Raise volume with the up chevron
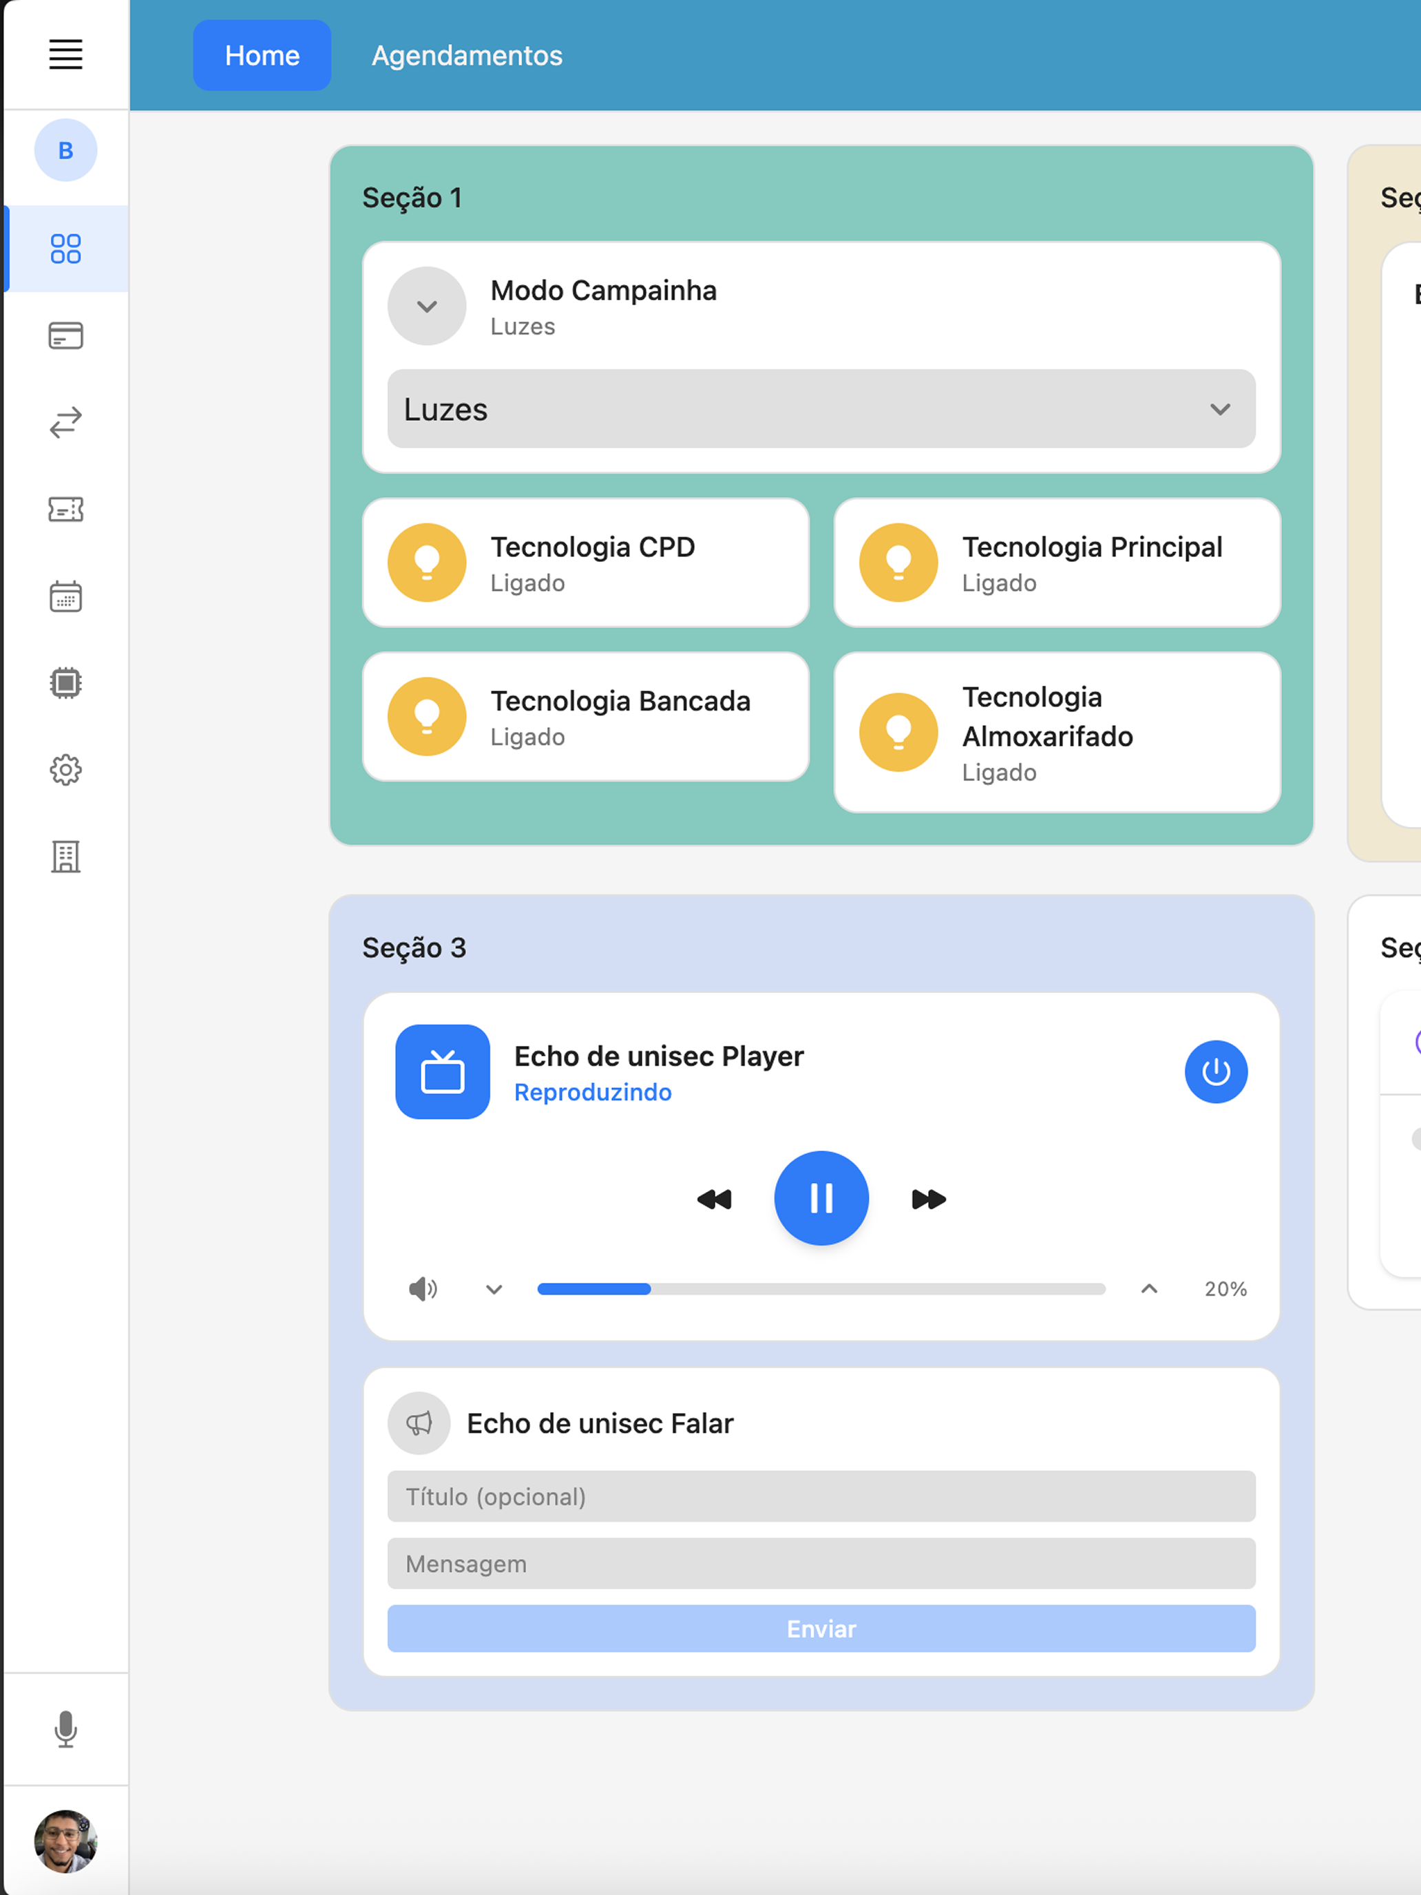The width and height of the screenshot is (1421, 1895). point(1150,1288)
